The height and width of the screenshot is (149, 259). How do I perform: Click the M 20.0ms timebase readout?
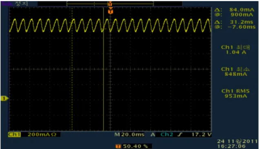point(129,134)
